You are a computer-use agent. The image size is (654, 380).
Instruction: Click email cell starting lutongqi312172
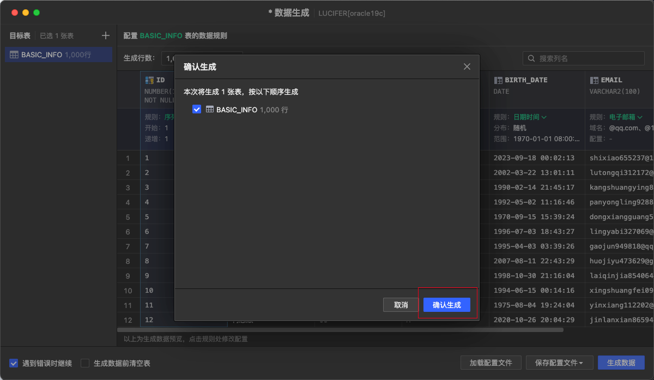(620, 173)
